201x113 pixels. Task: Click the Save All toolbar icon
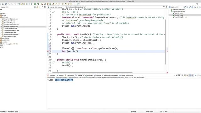coord(3,4)
